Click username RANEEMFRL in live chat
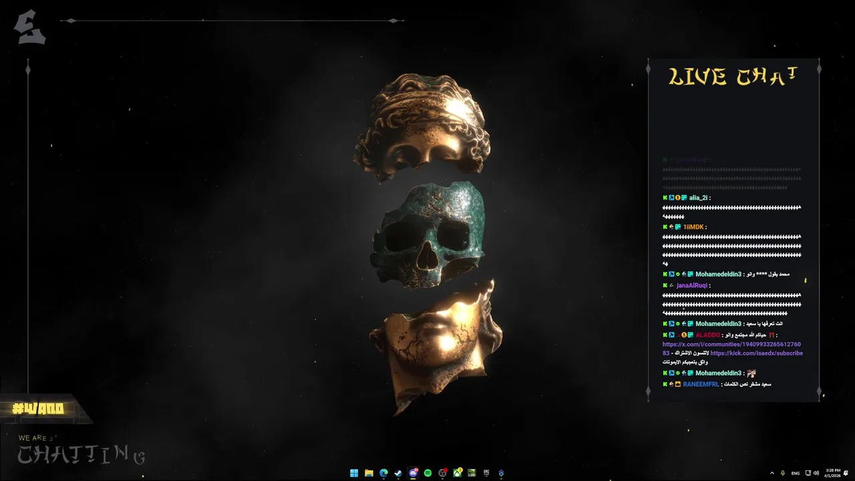This screenshot has width=855, height=481. pos(701,384)
